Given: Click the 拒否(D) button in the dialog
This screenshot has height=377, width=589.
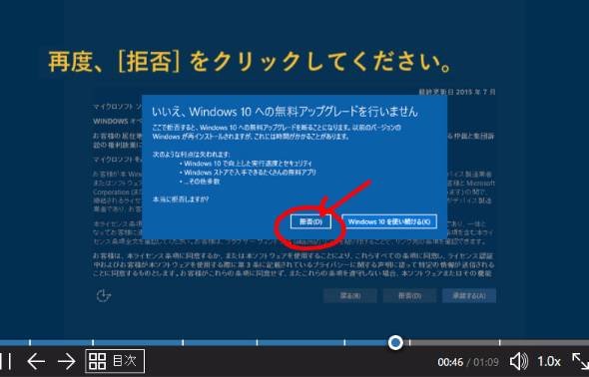Looking at the screenshot, I should point(310,221).
